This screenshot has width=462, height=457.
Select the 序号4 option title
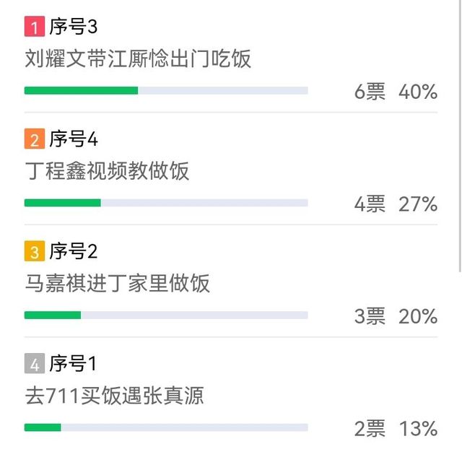[74, 139]
